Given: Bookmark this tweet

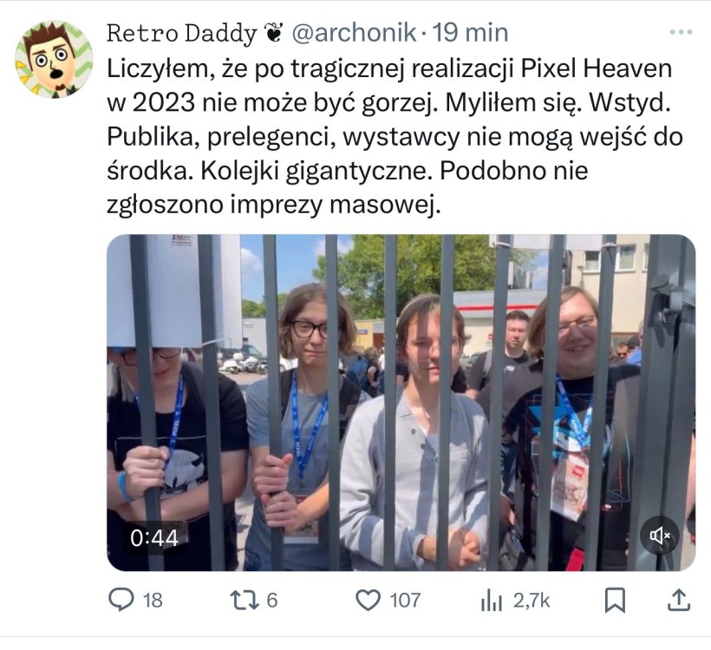Looking at the screenshot, I should (x=615, y=600).
